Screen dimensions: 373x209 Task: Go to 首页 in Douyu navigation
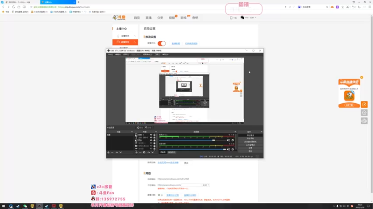coord(137,18)
